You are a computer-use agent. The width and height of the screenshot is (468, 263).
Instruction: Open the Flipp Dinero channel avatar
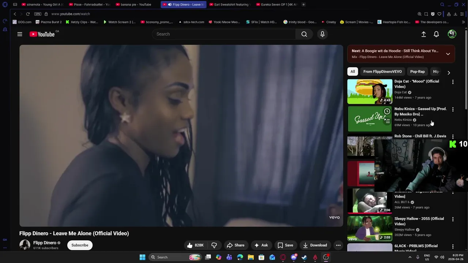pyautogui.click(x=25, y=245)
